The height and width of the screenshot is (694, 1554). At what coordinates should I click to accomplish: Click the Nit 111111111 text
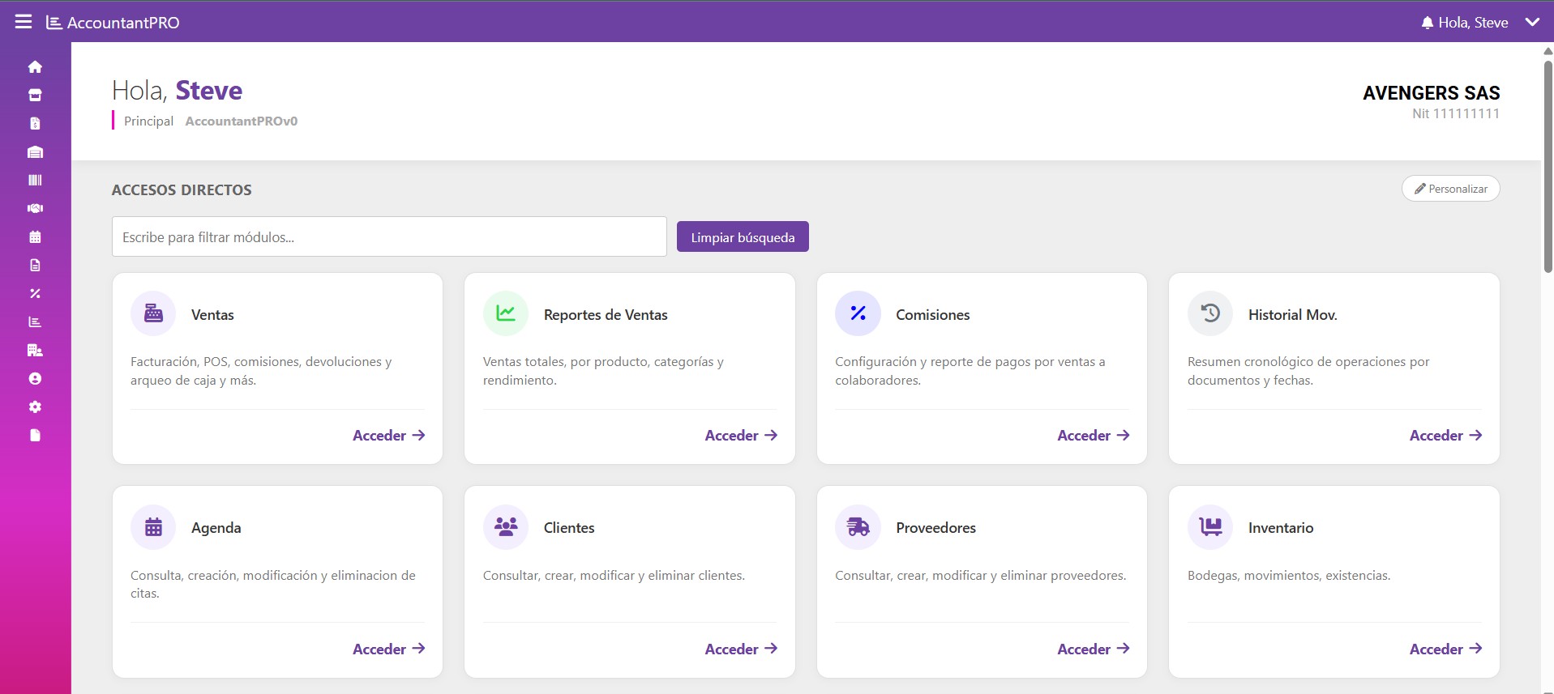(1456, 113)
